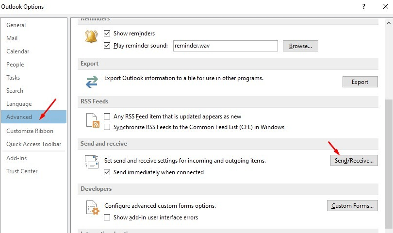Viewport: 393px width, 233px height.
Task: Open Language settings category
Action: (x=33, y=103)
